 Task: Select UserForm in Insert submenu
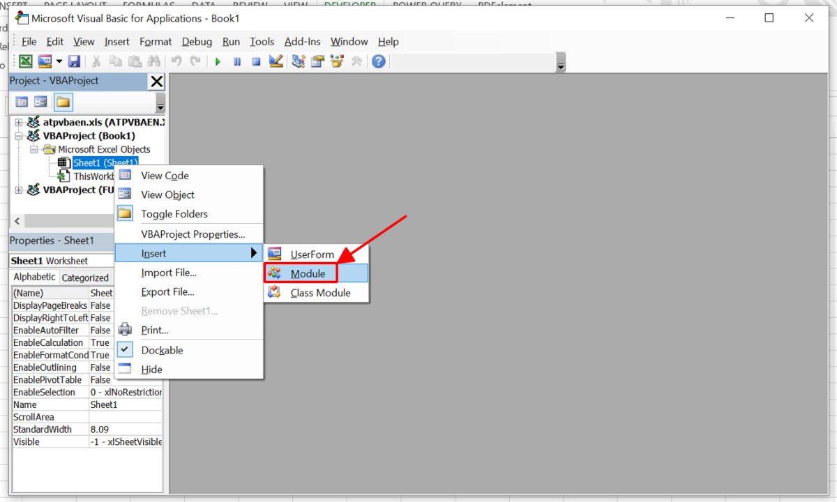click(x=317, y=254)
